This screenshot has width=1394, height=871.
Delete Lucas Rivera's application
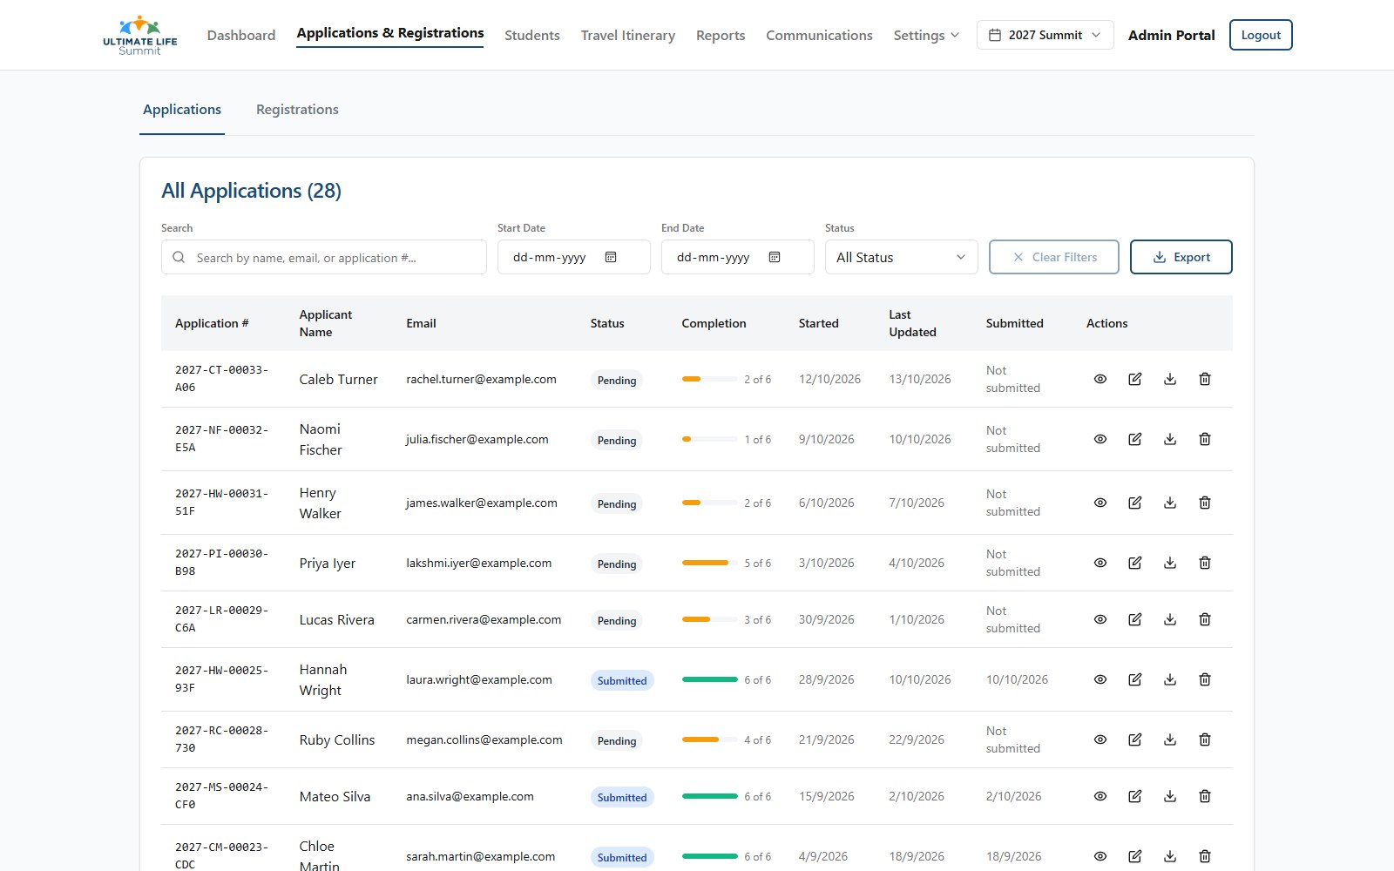click(x=1205, y=619)
